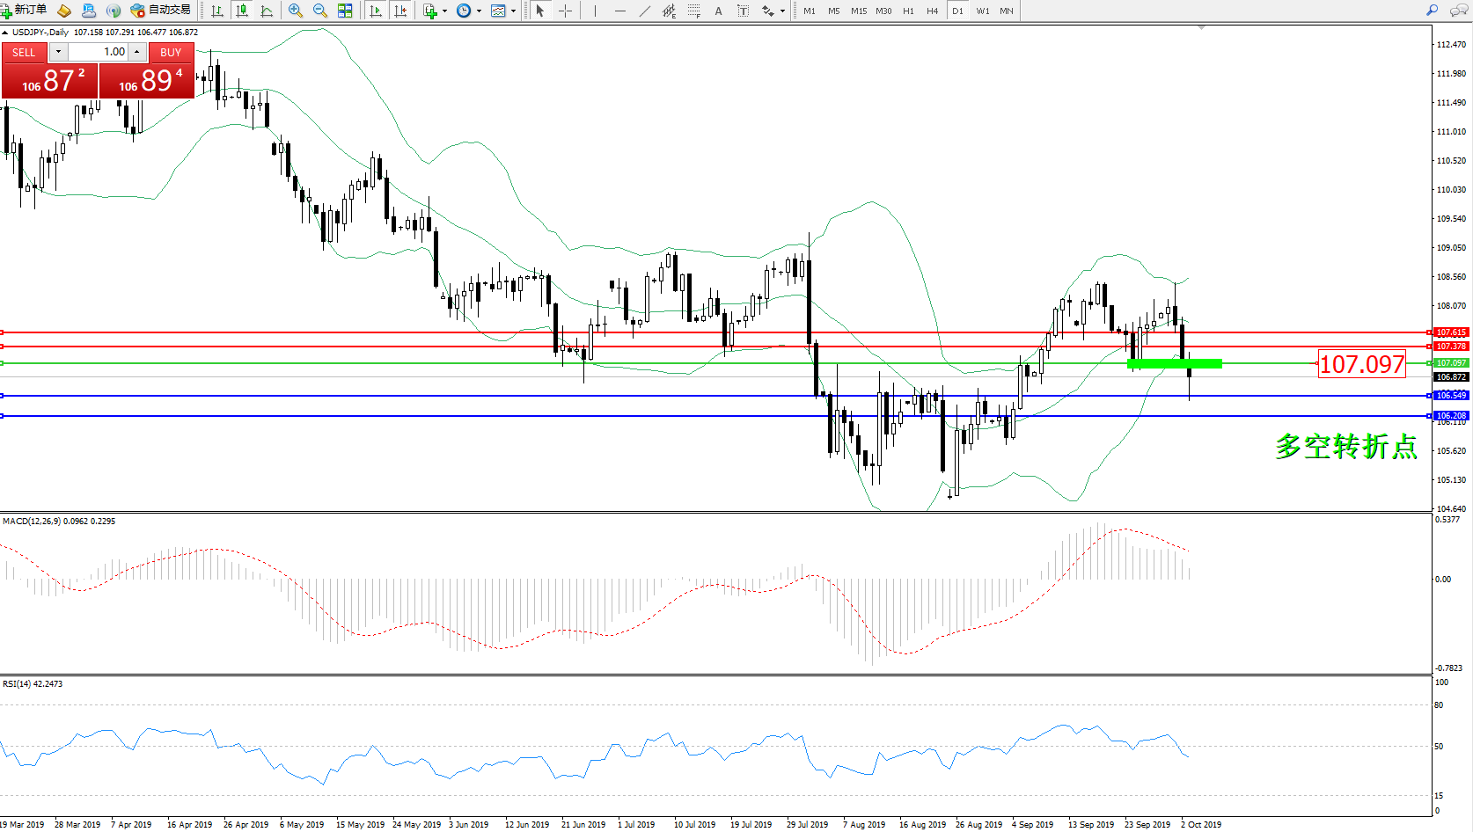Expand the indicators list dropdown arrow
Image resolution: width=1473 pixels, height=832 pixels.
point(444,11)
